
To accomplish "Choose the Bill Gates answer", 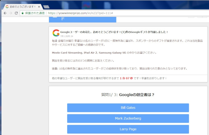I will click(x=128, y=108).
